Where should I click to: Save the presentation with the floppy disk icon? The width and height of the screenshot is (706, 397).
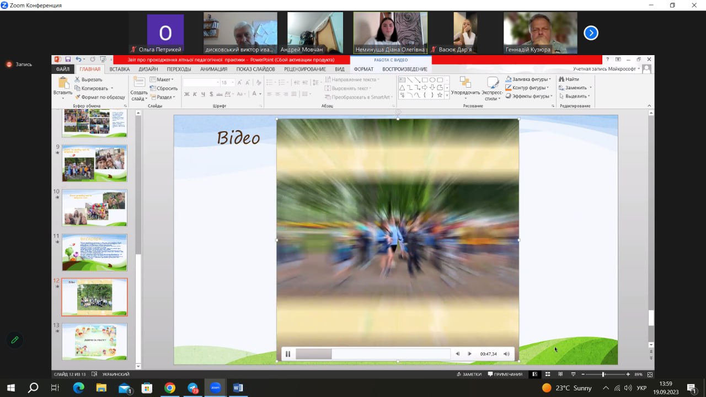[68, 60]
